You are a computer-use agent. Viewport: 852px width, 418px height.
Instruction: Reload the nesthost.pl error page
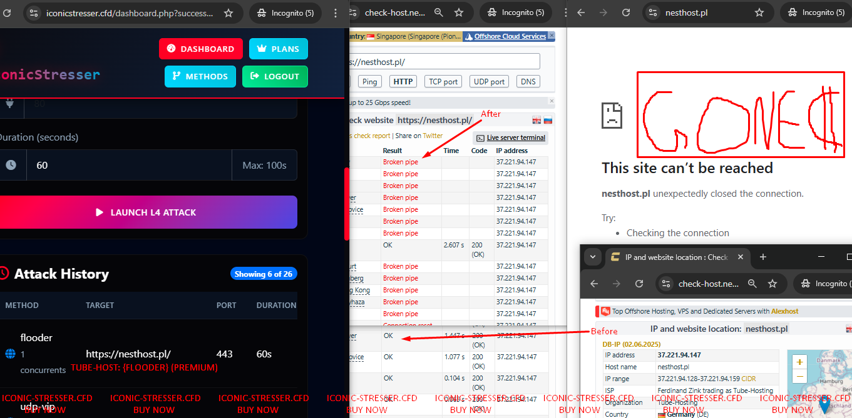[x=626, y=12]
